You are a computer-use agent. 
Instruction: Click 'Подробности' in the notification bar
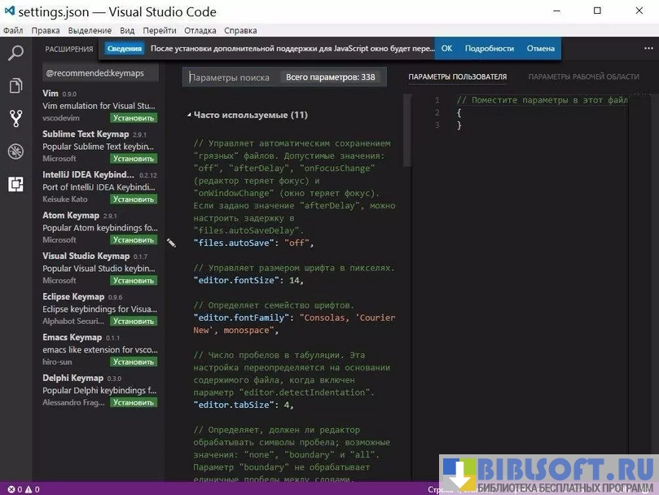tap(489, 49)
